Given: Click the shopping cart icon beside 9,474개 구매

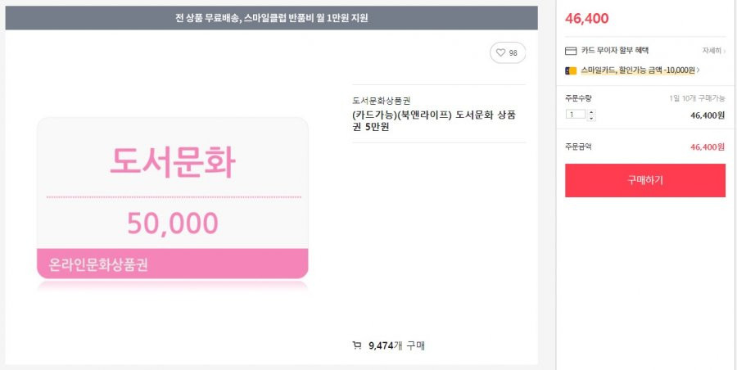Looking at the screenshot, I should tap(357, 345).
